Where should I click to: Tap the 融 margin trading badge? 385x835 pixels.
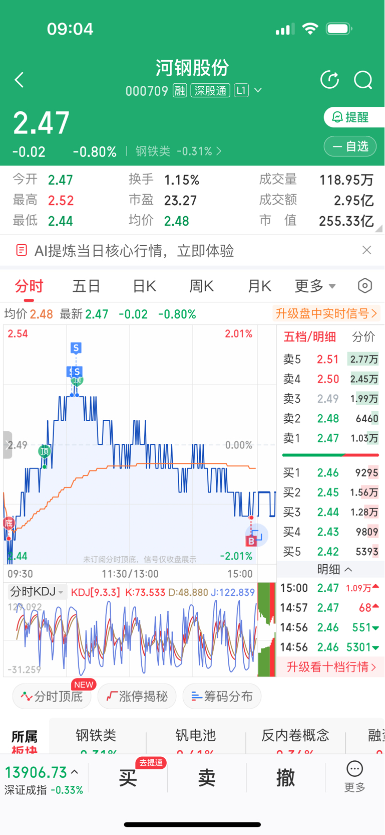point(179,91)
